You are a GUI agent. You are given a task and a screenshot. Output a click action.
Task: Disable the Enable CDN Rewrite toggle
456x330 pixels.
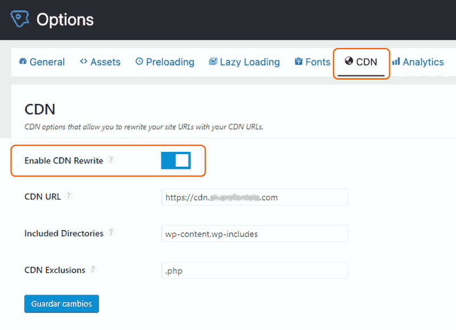[176, 160]
